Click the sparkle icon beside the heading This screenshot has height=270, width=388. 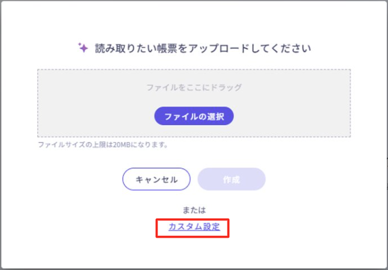click(83, 48)
